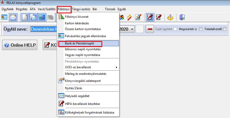Open the ÁFA menu
Screen dimensions: 230x118
pos(33,9)
